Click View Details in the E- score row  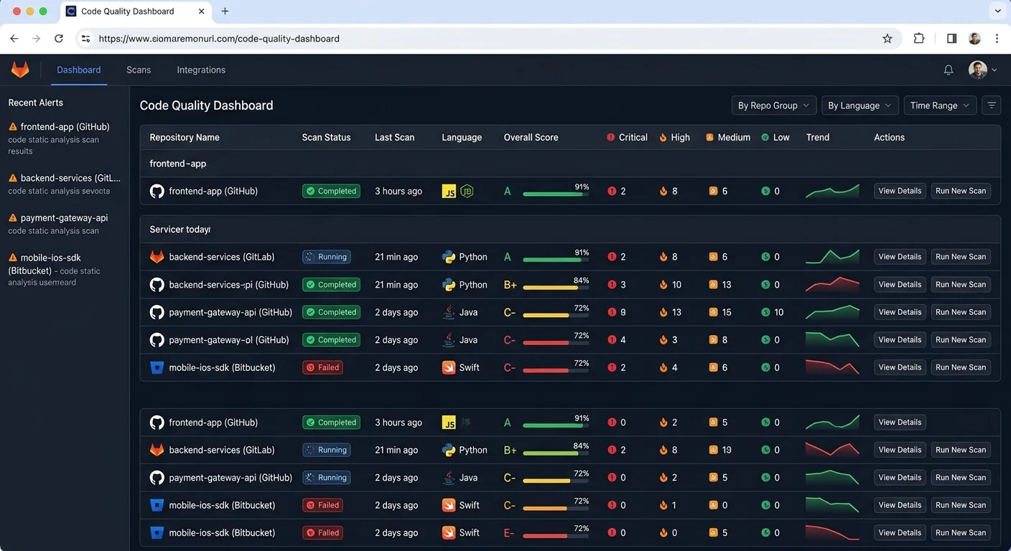coord(900,533)
